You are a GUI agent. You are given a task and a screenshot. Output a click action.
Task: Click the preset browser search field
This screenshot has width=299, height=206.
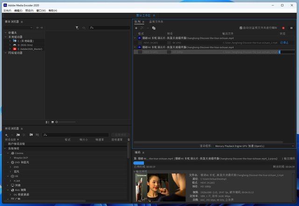76,135
